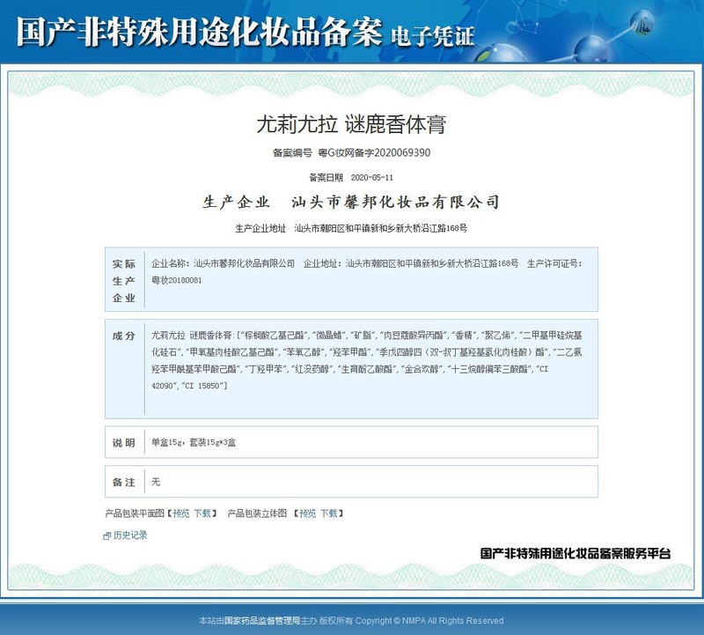
Task: Preview the 产品包装平面图 via 预览
Action: (x=181, y=513)
